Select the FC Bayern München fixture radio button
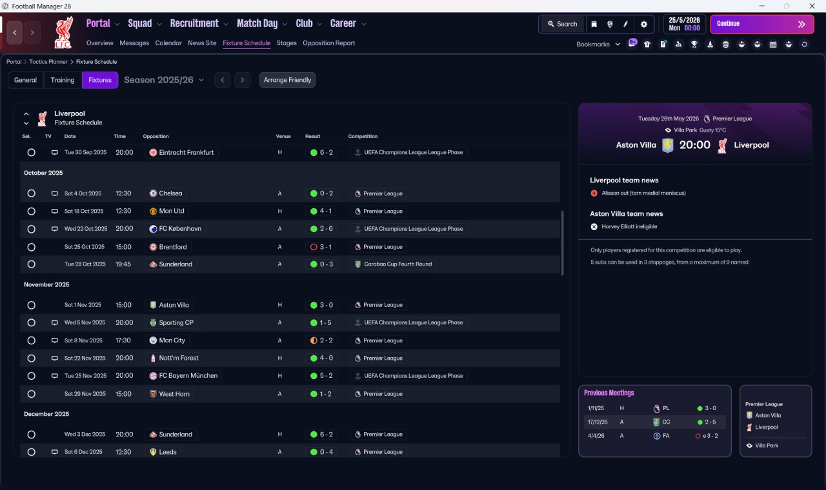 point(31,376)
